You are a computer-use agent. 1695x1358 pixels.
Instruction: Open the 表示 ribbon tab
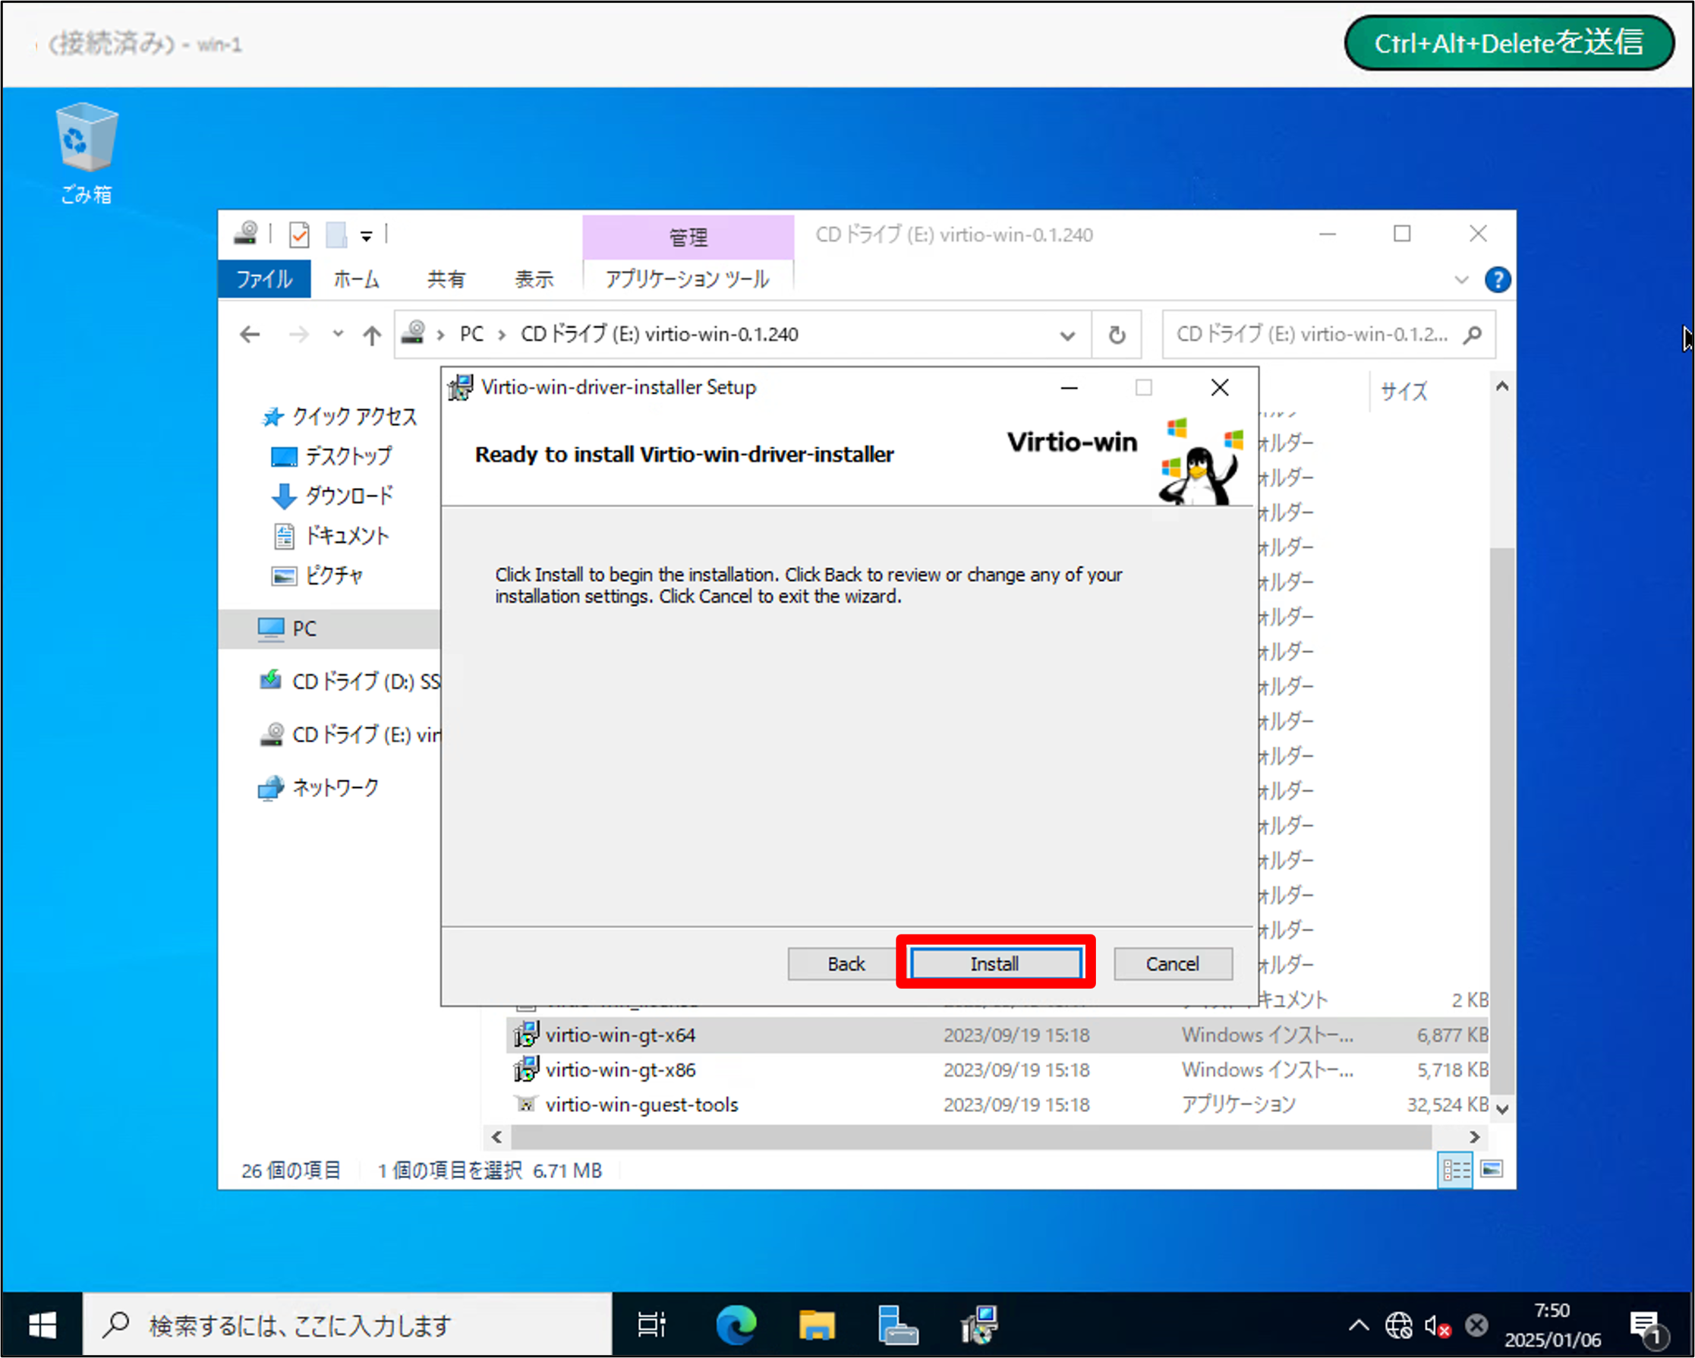pos(534,279)
